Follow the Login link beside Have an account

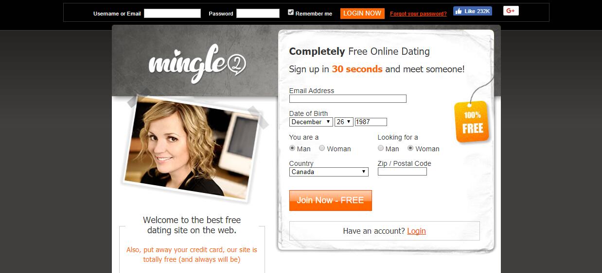pyautogui.click(x=416, y=231)
